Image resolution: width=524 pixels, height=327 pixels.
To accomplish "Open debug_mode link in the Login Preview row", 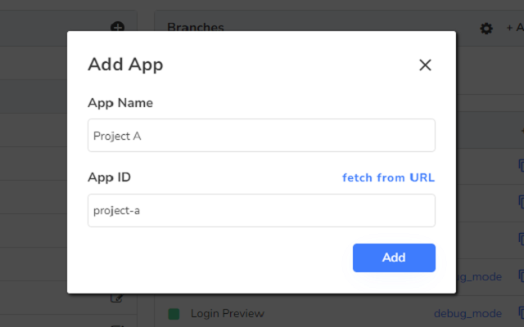I will click(x=468, y=314).
